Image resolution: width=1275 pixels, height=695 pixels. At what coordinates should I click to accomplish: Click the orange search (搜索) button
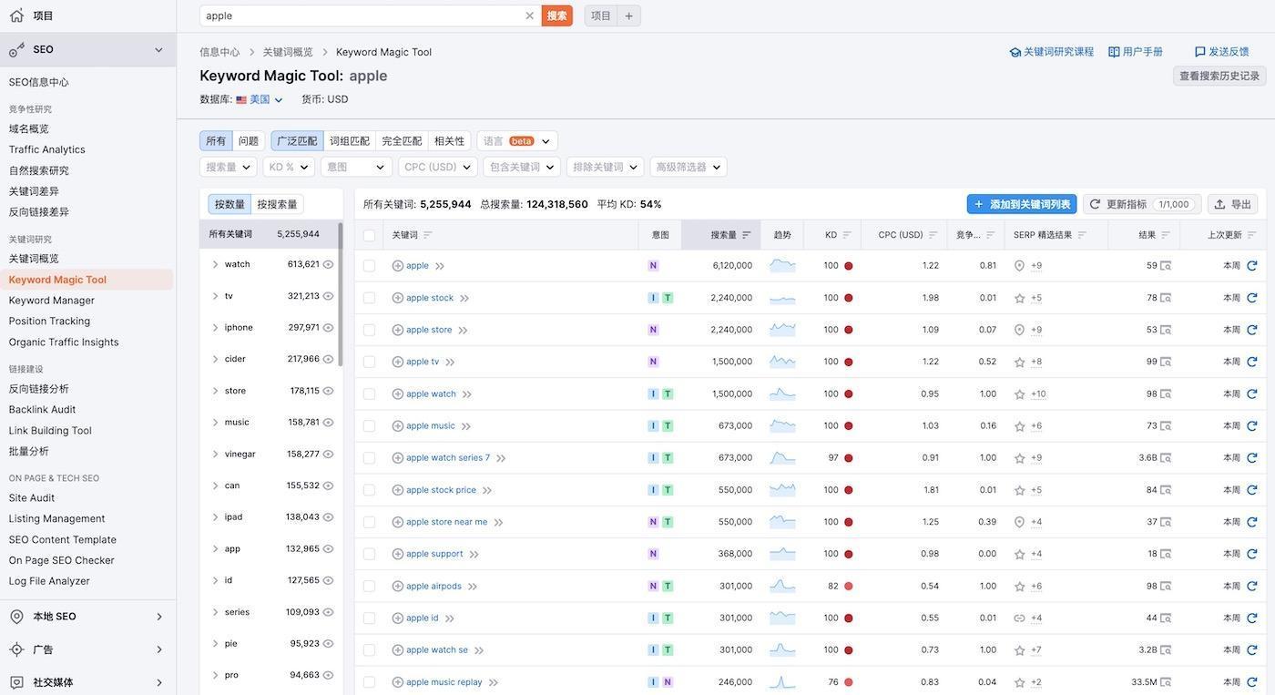coord(557,15)
